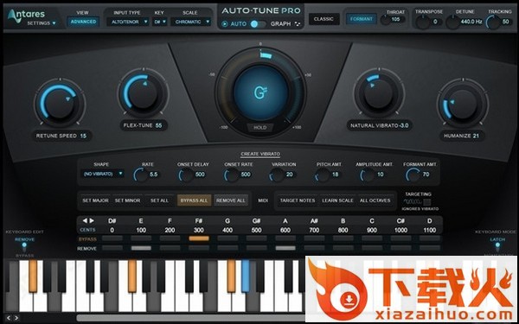This screenshot has height=324, width=519.
Task: Toggle Remove for note A
Action: (285, 248)
